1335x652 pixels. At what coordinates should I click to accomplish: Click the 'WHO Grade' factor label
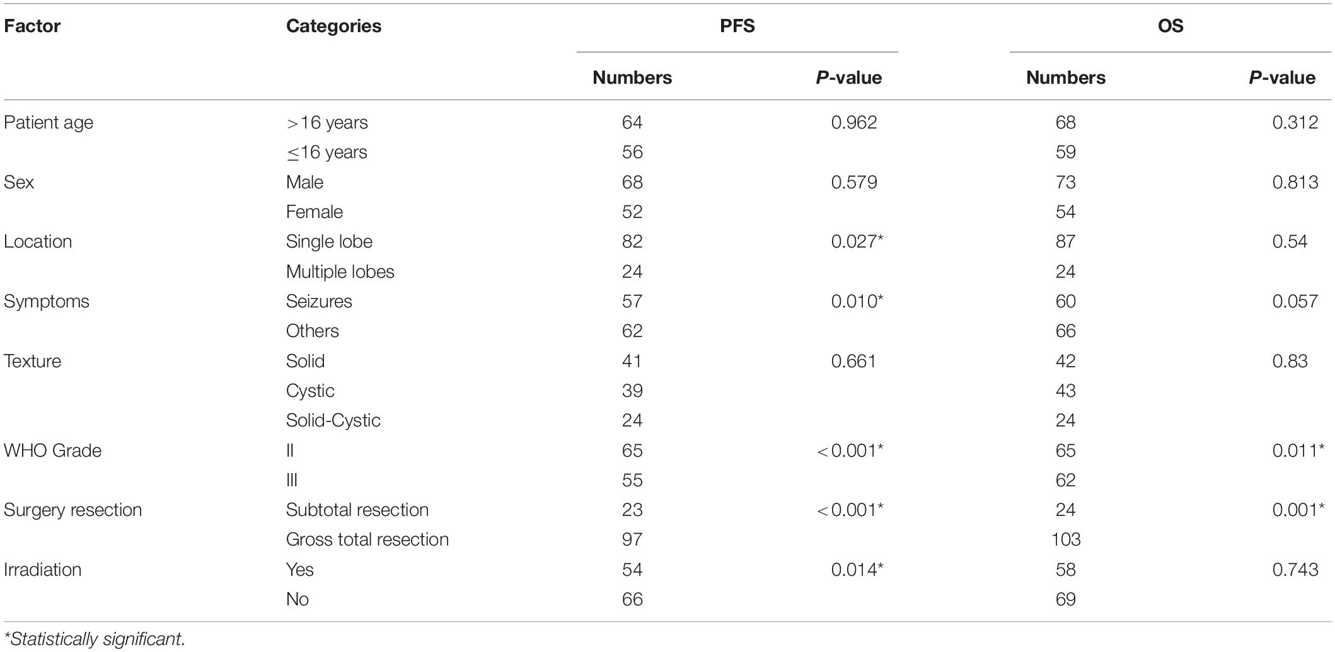tap(52, 450)
